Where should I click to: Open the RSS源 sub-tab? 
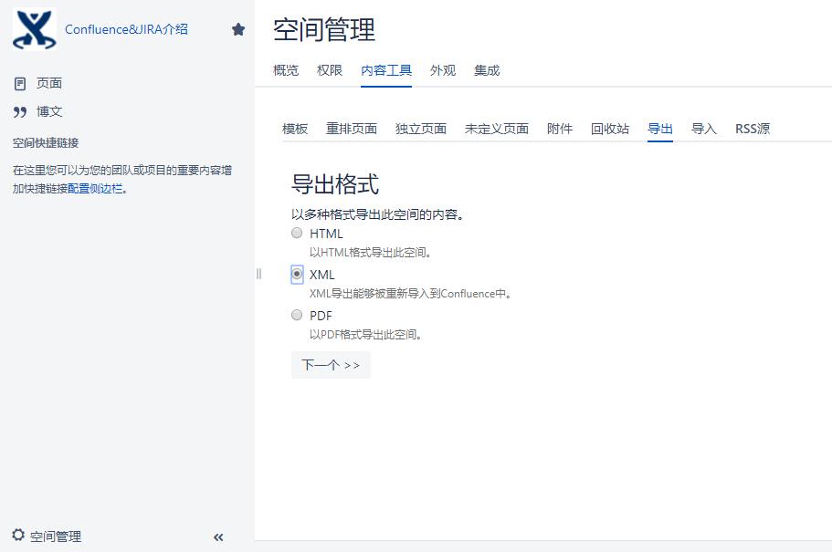click(x=753, y=129)
